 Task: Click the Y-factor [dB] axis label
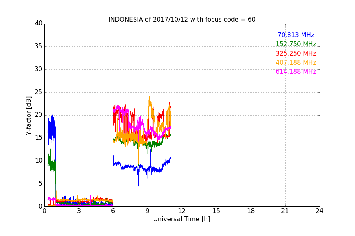point(28,116)
